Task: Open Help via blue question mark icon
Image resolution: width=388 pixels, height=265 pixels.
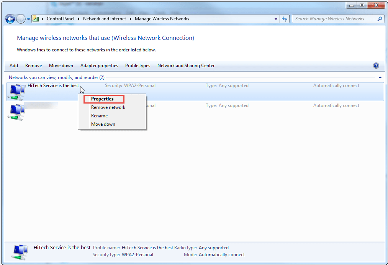Action: coord(376,66)
